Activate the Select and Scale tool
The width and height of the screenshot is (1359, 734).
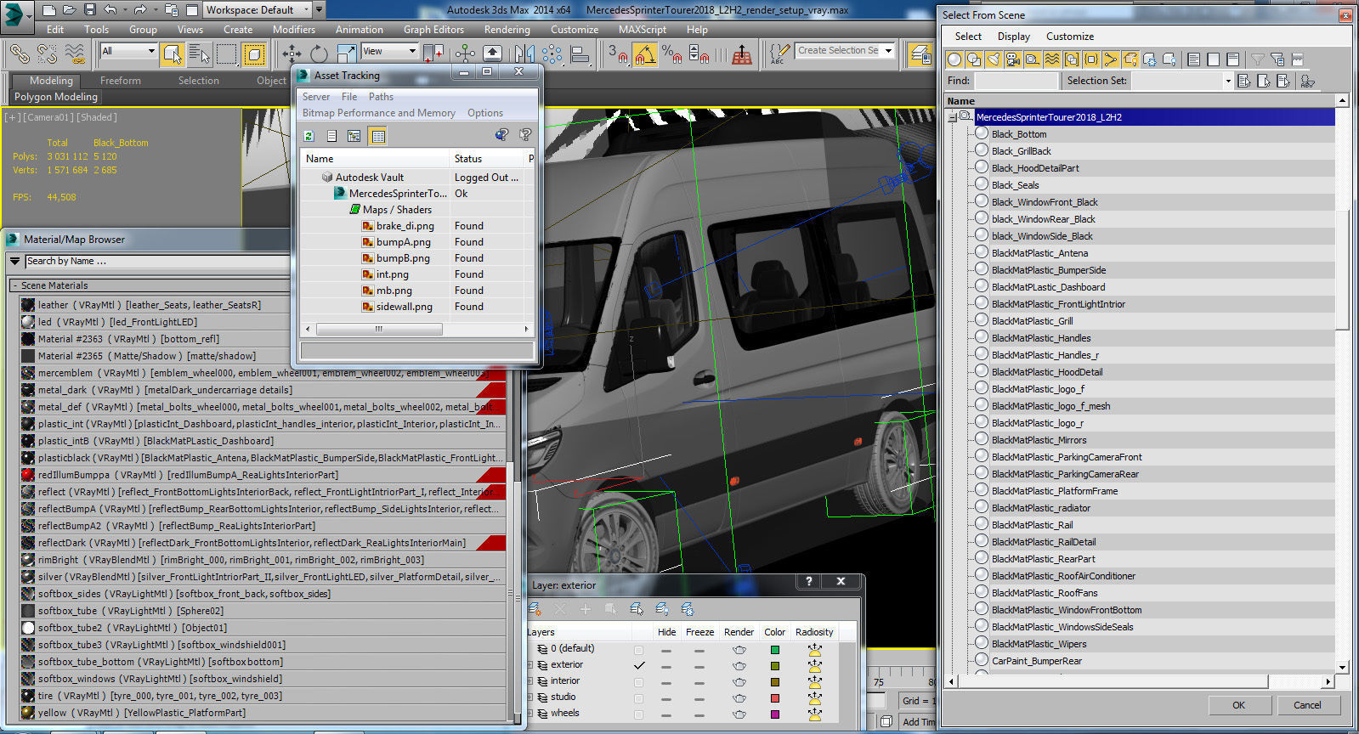346,54
